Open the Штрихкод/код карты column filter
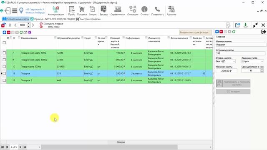This screenshot has height=150, width=267. [83, 37]
